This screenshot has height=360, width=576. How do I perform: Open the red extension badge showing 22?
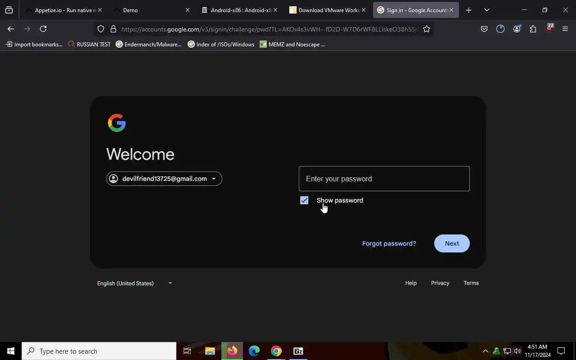[549, 28]
